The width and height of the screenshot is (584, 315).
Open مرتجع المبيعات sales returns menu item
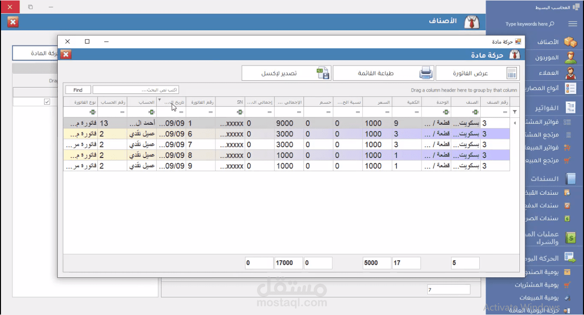[542, 160]
